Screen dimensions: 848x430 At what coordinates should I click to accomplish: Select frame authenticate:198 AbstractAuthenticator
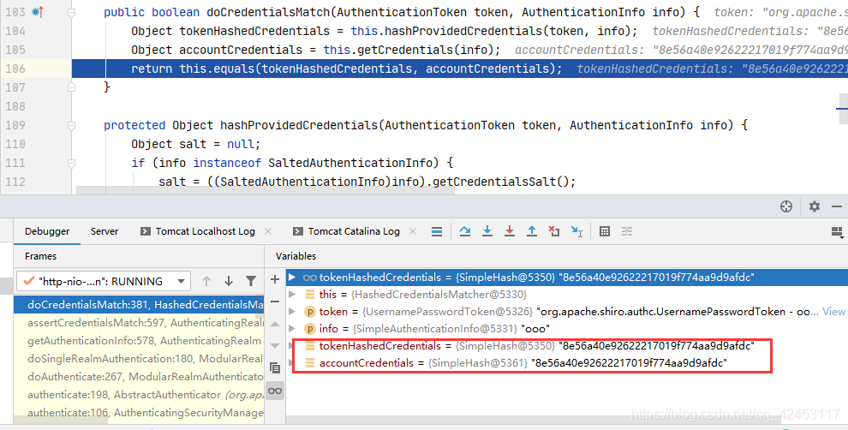[x=139, y=394]
